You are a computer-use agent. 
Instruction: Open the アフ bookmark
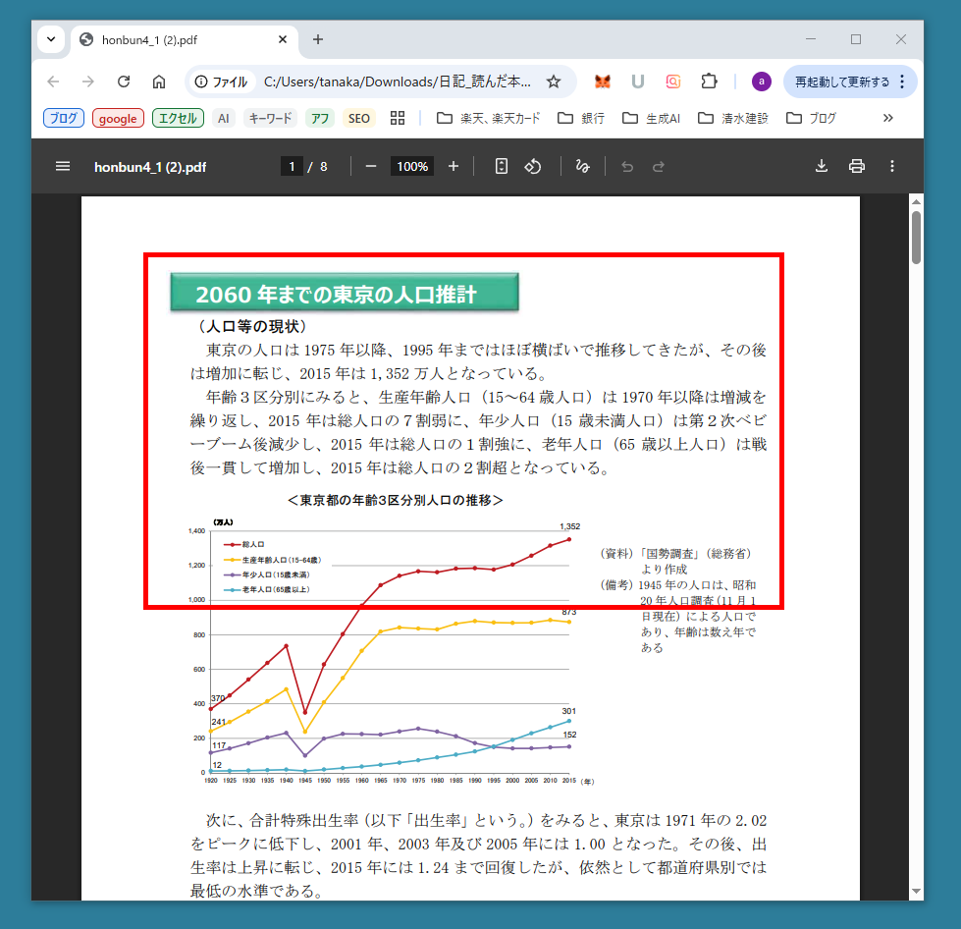point(320,118)
